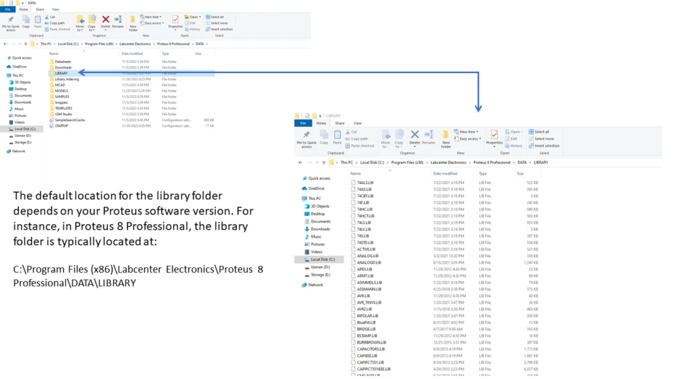This screenshot has width=674, height=379.
Task: Click Back arrow in the DATA window navigation
Action: 6,44
